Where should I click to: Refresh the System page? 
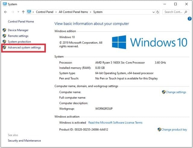pos(157,12)
